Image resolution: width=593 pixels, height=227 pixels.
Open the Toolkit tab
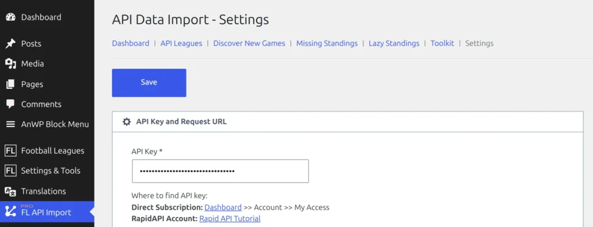coord(442,43)
